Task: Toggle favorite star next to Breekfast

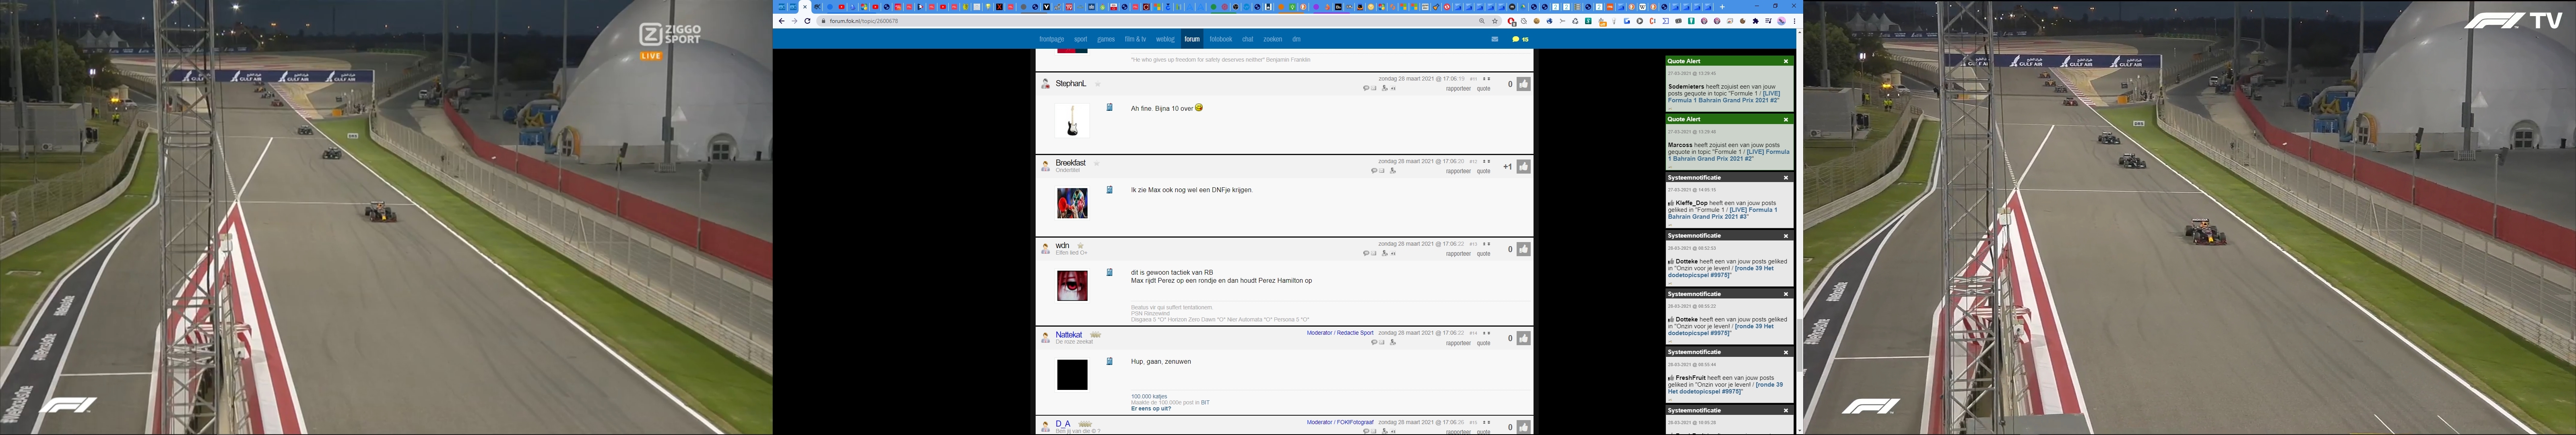Action: 1097,163
